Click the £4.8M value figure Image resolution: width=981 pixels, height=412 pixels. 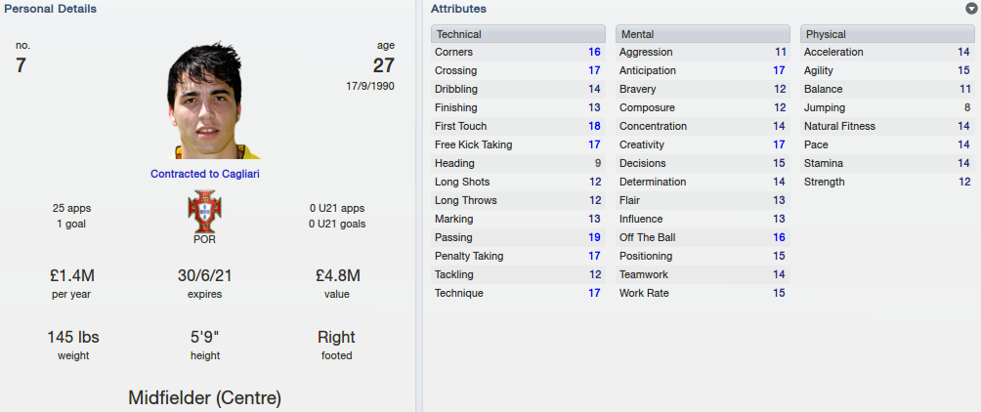tap(337, 275)
